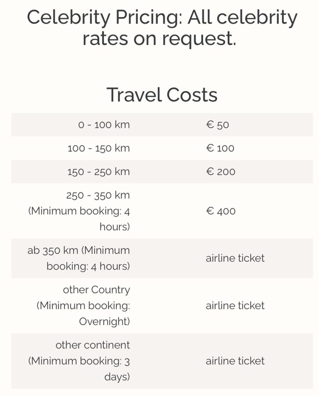Screen dimensions: 319x396
Task: Click the € 50 price cell
Action: click(x=217, y=125)
